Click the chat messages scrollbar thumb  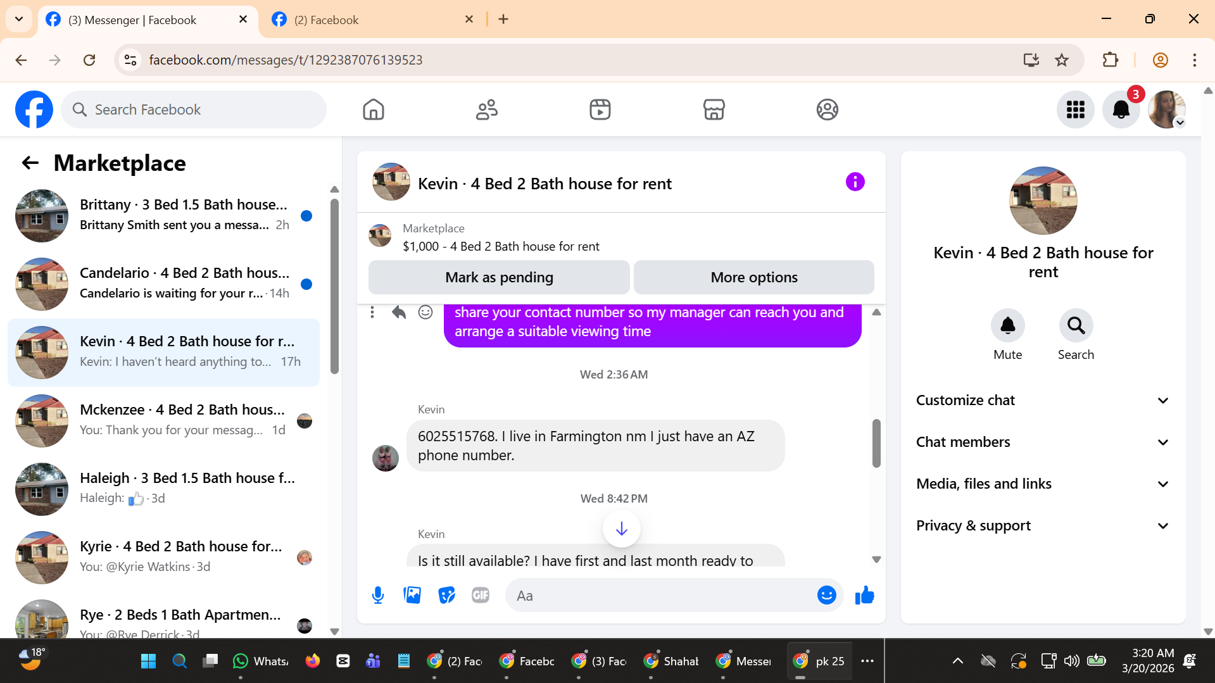coord(876,443)
